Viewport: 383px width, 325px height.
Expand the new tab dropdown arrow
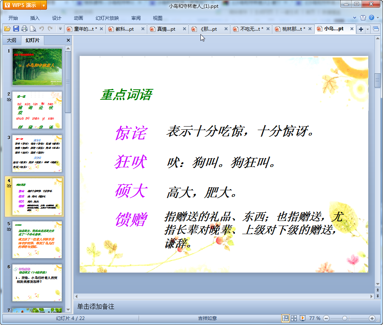(367, 29)
